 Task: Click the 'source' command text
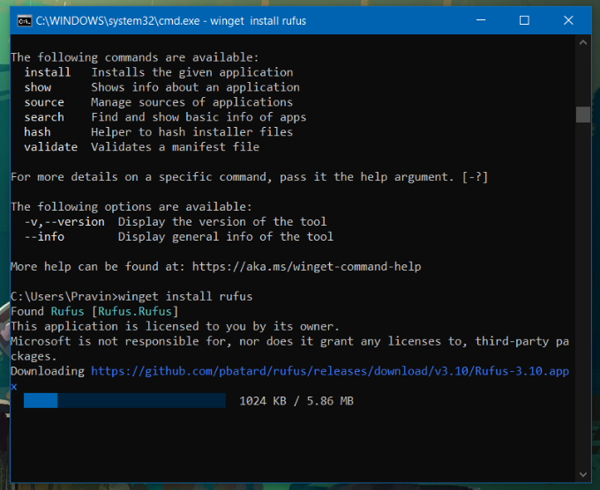(x=44, y=102)
